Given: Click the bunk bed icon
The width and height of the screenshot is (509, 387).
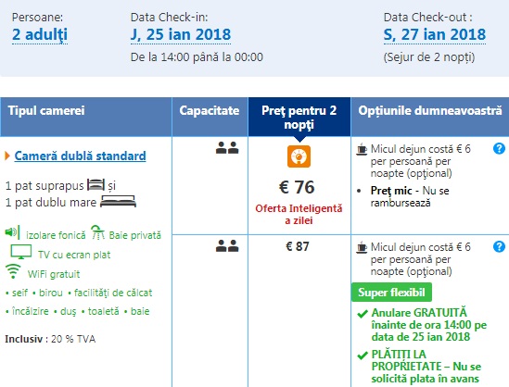Looking at the screenshot, I should pos(96,184).
